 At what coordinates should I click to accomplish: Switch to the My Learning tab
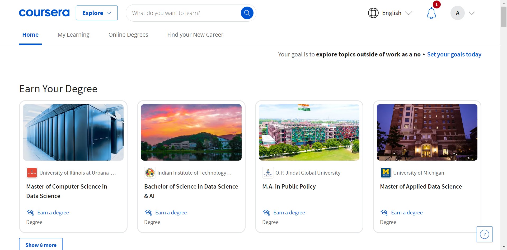73,35
